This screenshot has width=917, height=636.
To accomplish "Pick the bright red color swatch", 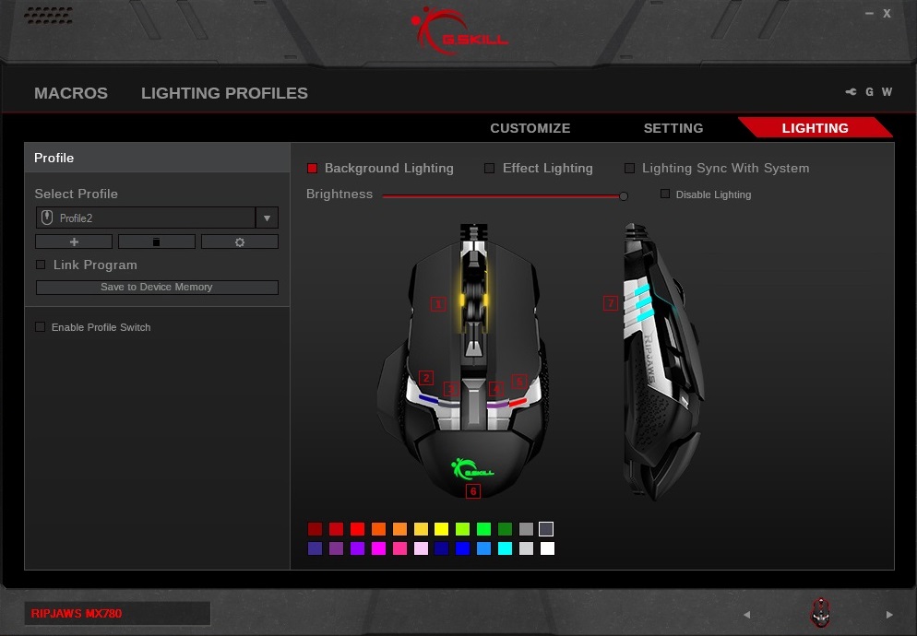I will click(357, 529).
